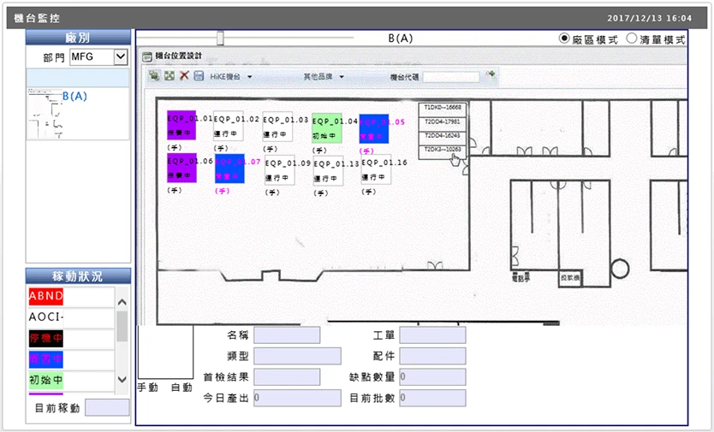Click the red ABND status legend item
This screenshot has width=714, height=432.
[46, 296]
